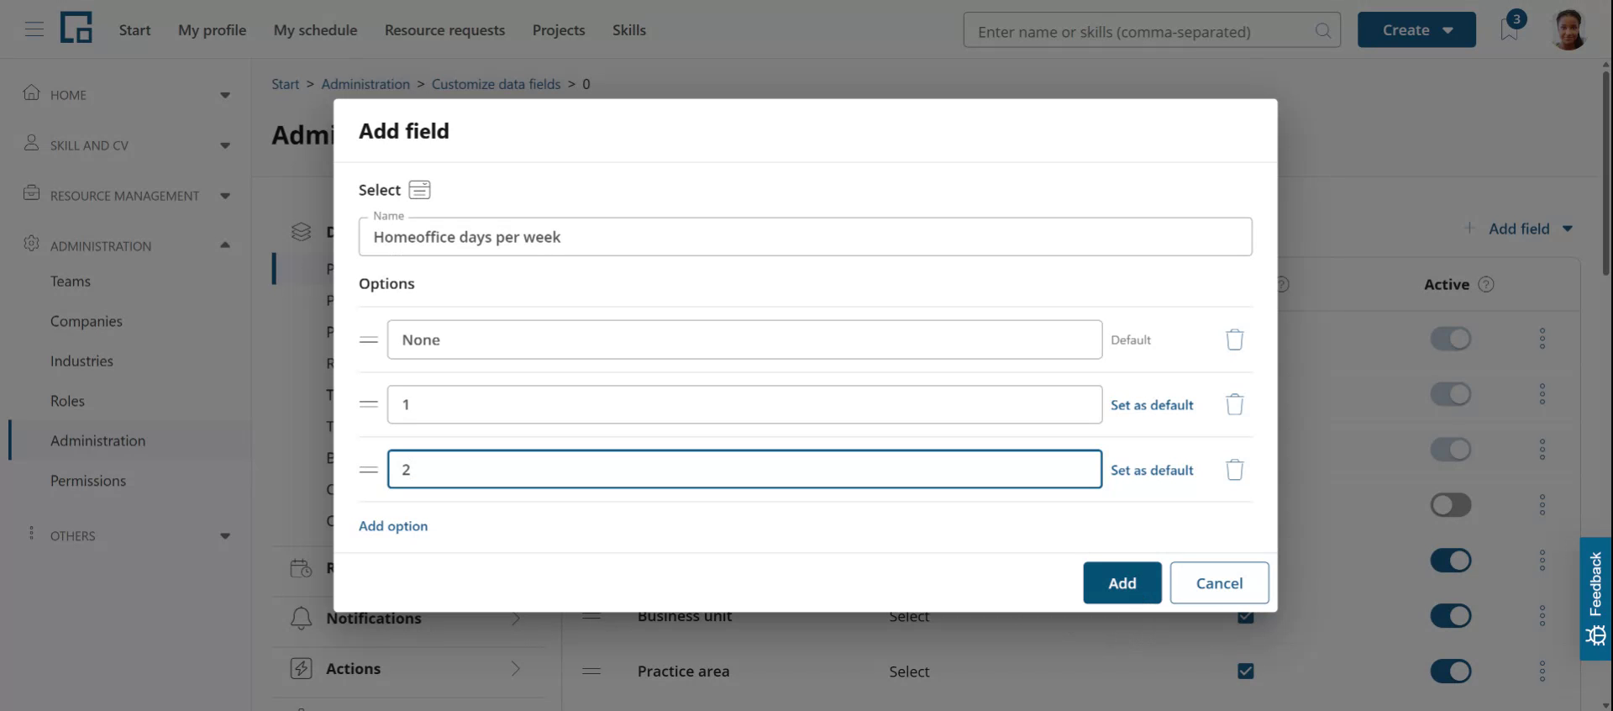Screen dimensions: 1613x711
Task: Open the Add field dropdown on the page
Action: (1519, 229)
